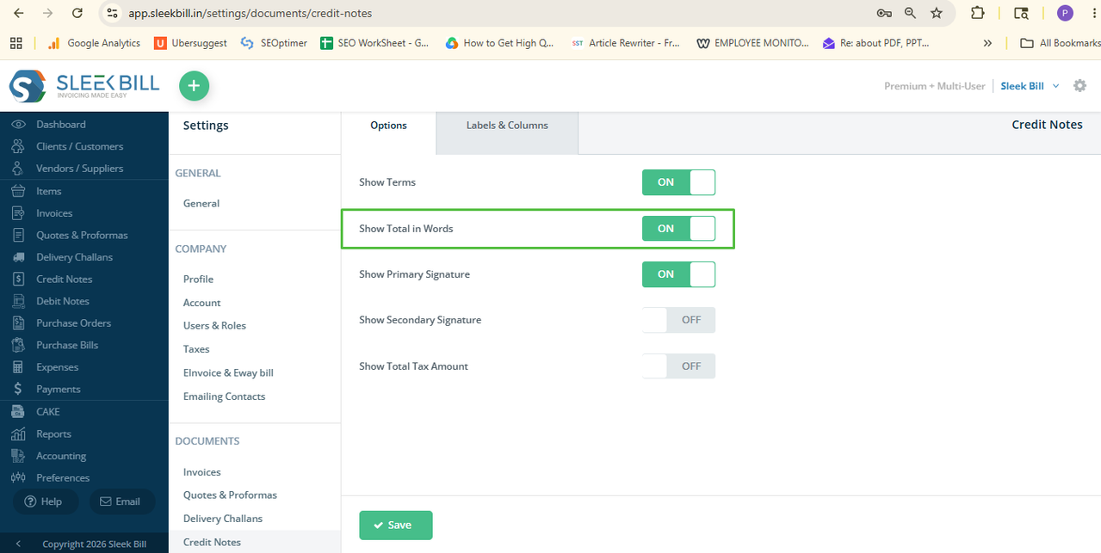Open Quotes & Proformas document settings

click(230, 495)
